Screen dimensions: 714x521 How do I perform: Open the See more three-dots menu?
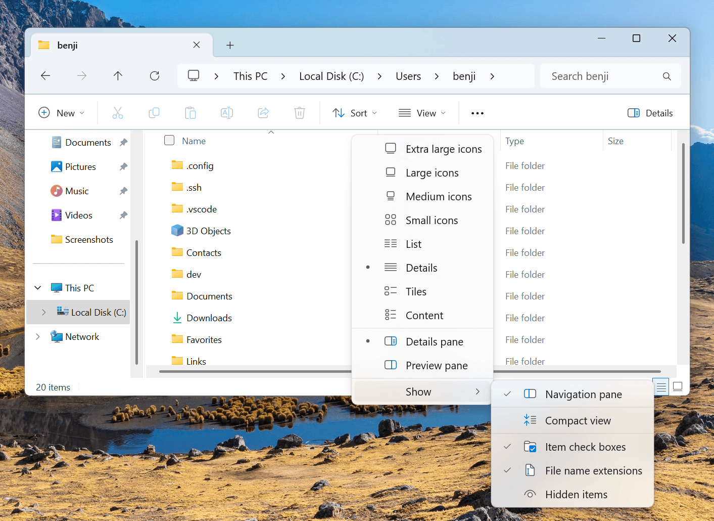(x=477, y=113)
